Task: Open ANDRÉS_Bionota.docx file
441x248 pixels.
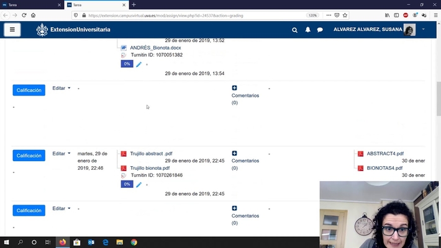Action: pyautogui.click(x=155, y=48)
